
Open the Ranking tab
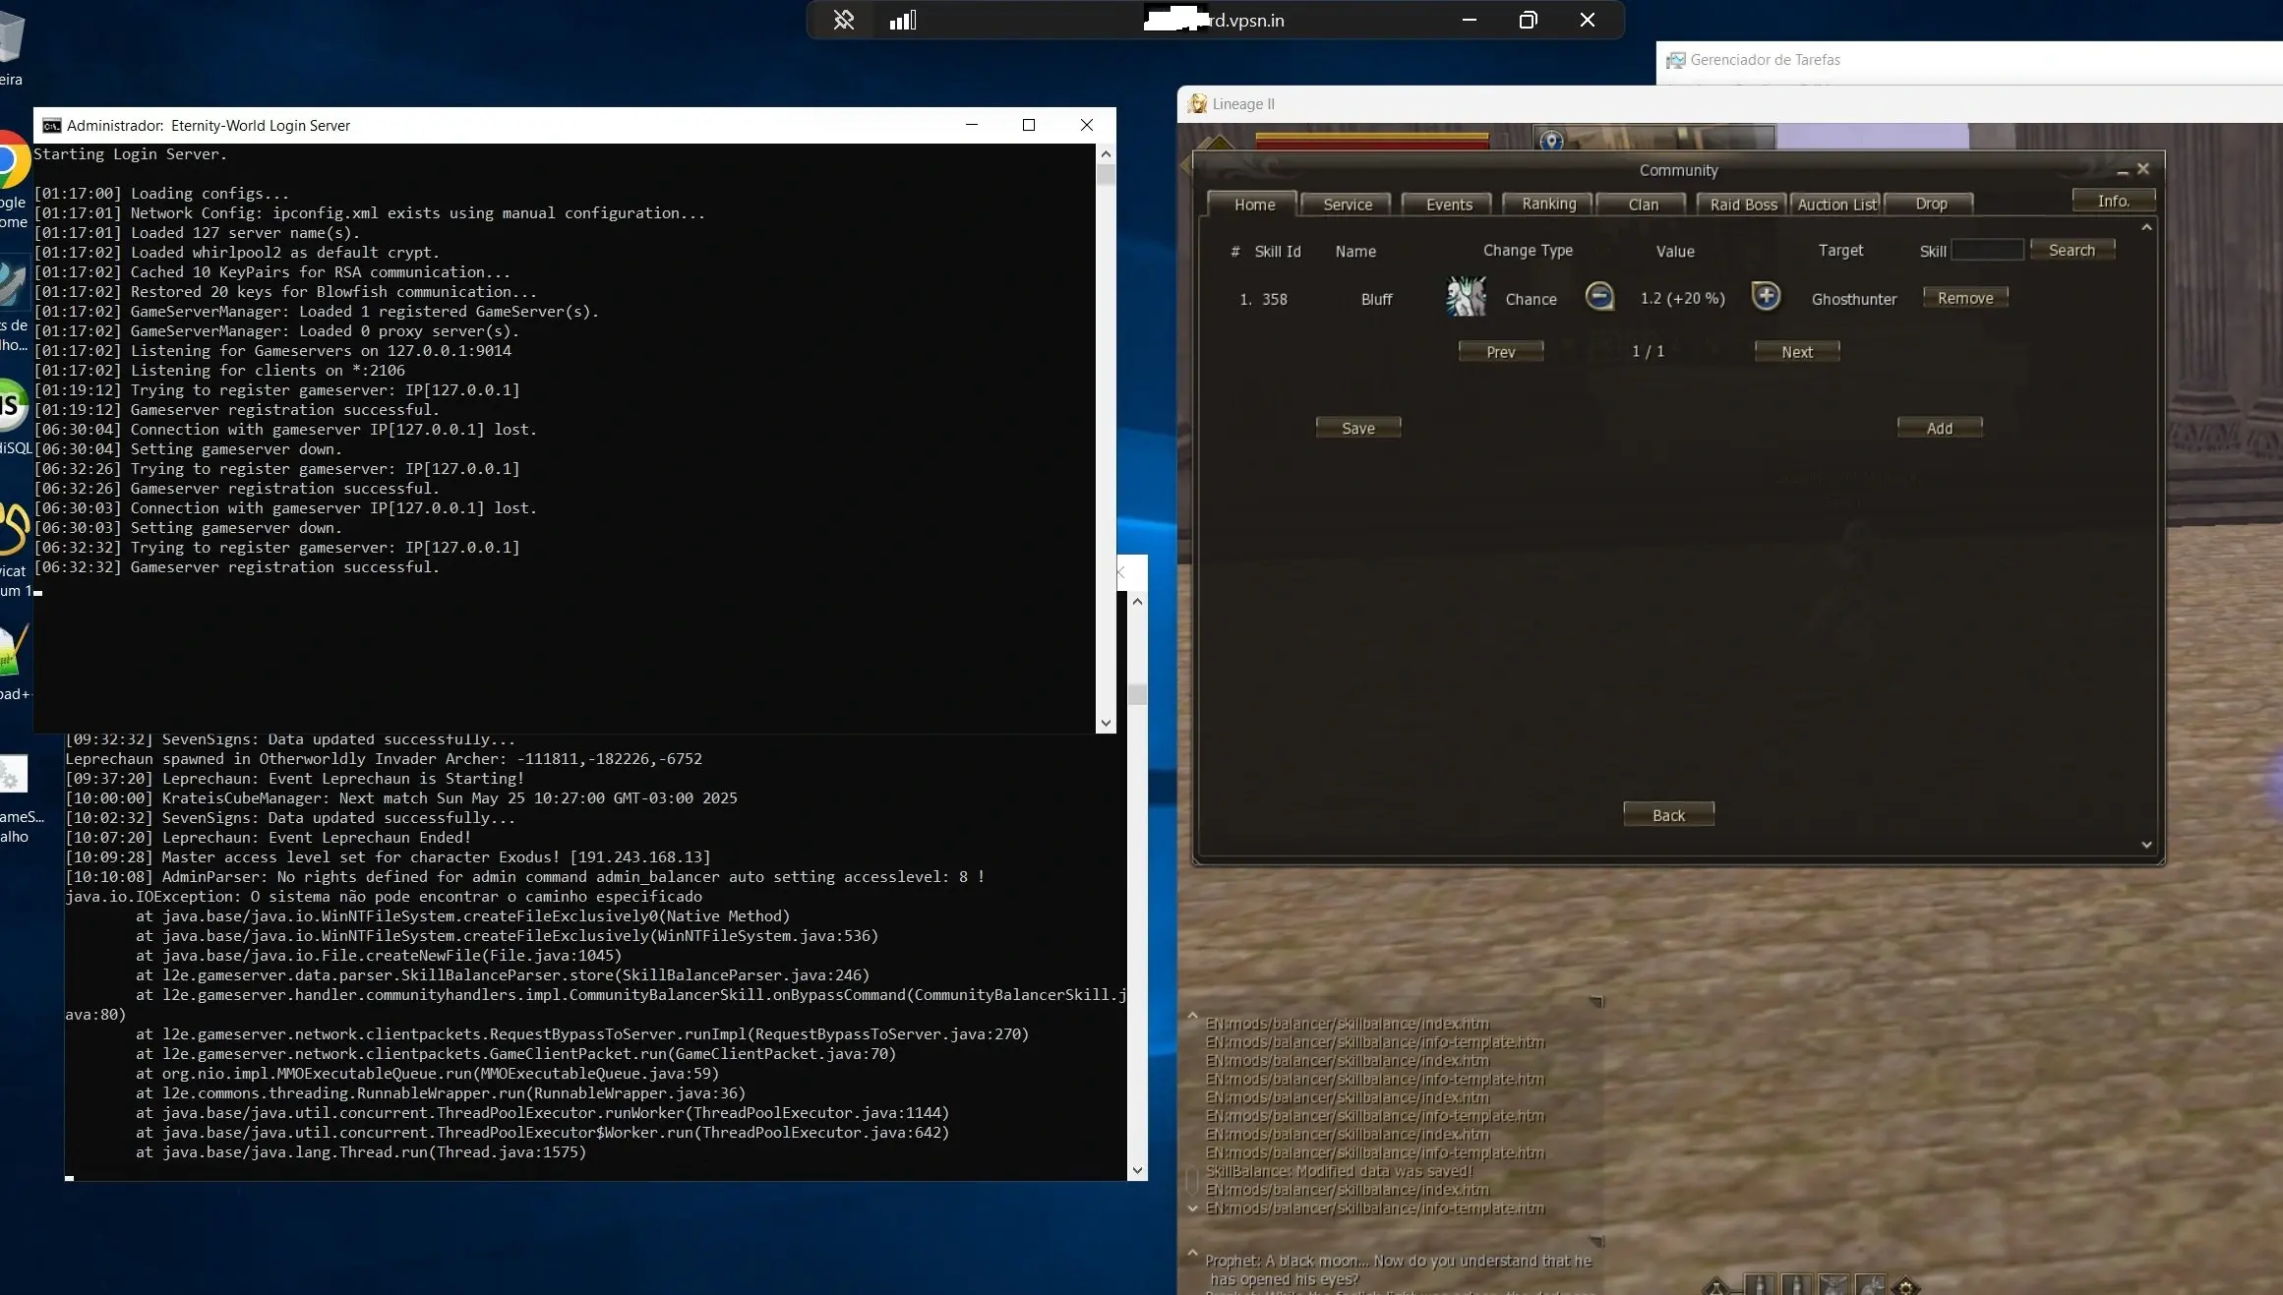coord(1547,204)
